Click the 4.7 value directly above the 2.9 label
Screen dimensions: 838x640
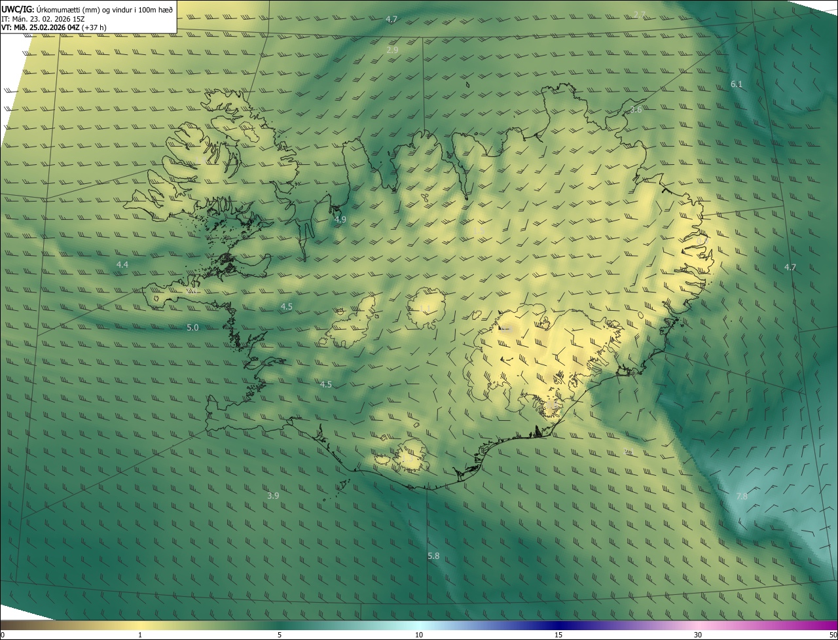[x=392, y=19]
